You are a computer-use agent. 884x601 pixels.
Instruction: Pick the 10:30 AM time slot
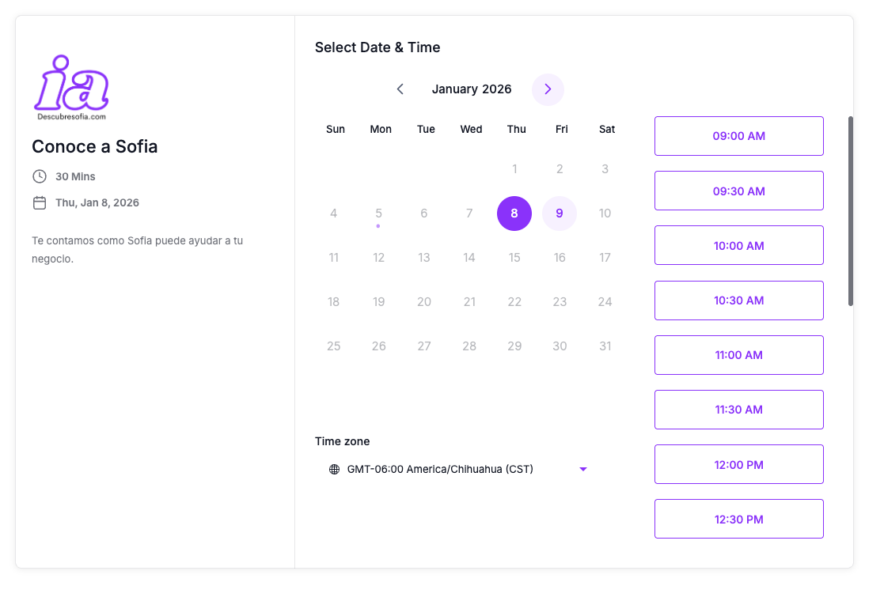738,300
